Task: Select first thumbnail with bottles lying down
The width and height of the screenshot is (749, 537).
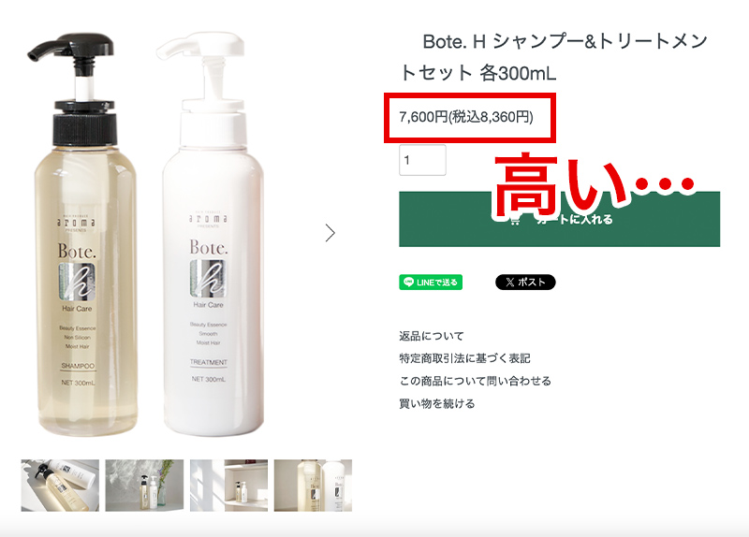Action: [x=60, y=486]
